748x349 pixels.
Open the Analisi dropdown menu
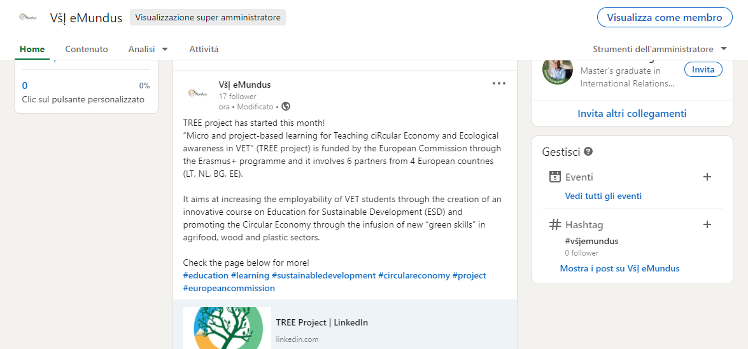pos(148,49)
